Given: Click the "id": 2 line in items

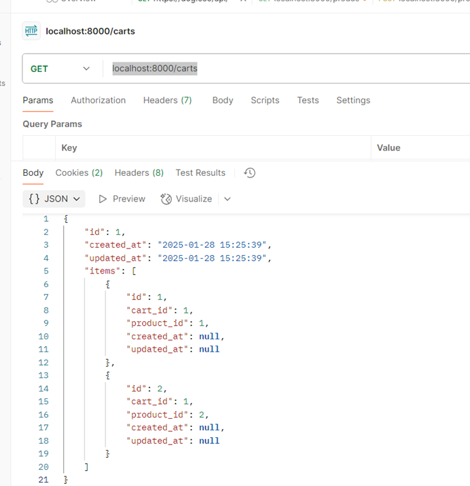Looking at the screenshot, I should click(147, 388).
